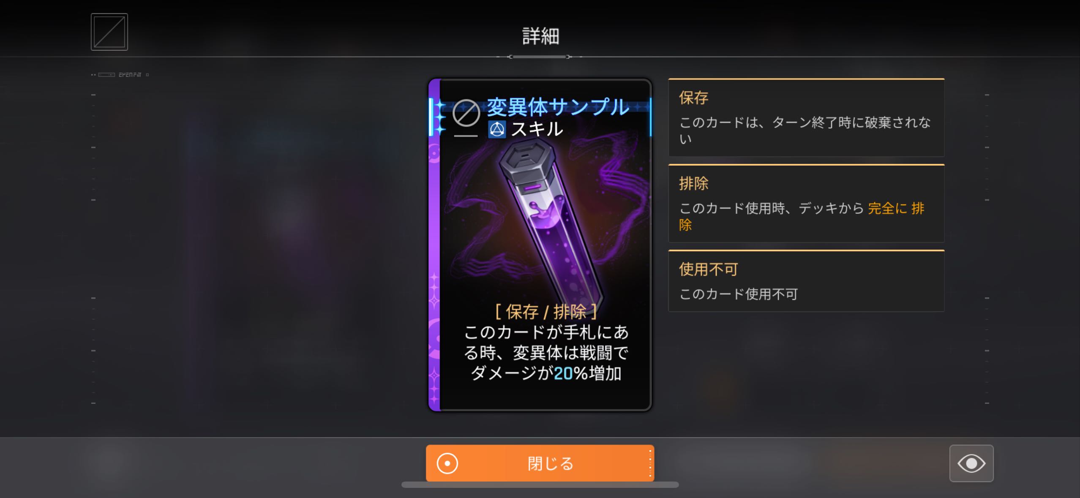
Task: Select the 変異体サンプル card title
Action: point(558,107)
